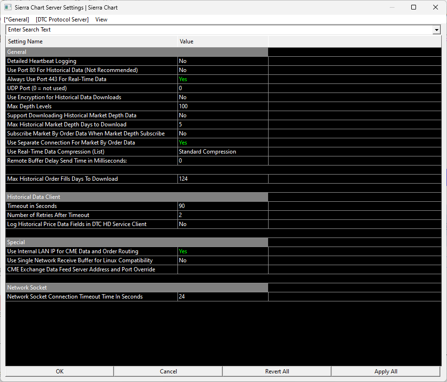This screenshot has width=447, height=382.
Task: Edit the UDP Port value 0
Action: pos(223,88)
